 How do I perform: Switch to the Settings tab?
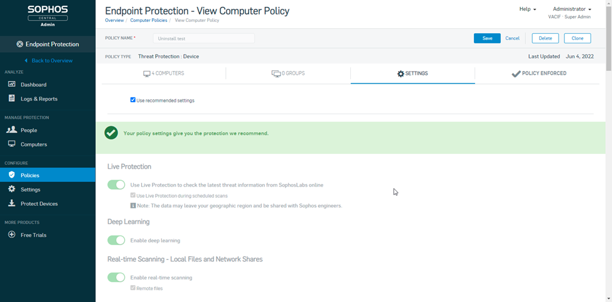pyautogui.click(x=412, y=73)
